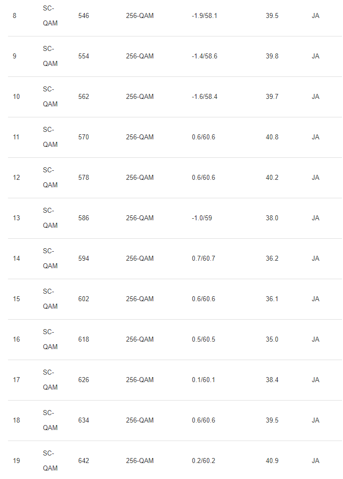This screenshot has width=343, height=479.
Task: Select the 0.5/60.5 power level value
Action: pos(203,340)
